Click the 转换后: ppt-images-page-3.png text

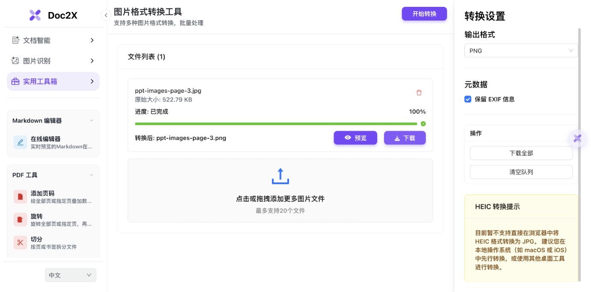point(180,138)
